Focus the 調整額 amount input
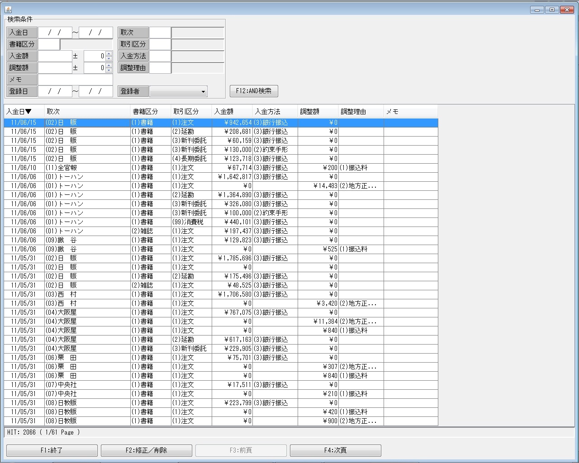The width and height of the screenshot is (579, 463). tap(55, 68)
